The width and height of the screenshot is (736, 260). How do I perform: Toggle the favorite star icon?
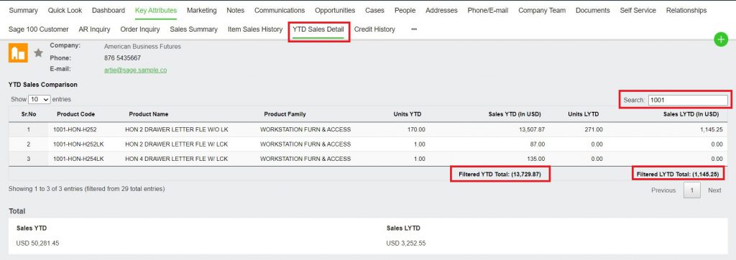click(x=39, y=53)
